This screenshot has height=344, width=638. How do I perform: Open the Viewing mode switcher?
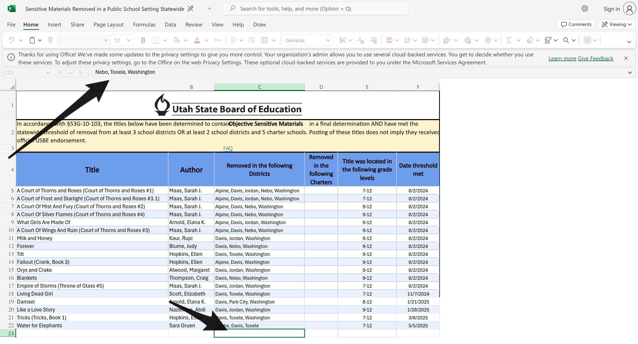click(x=617, y=24)
